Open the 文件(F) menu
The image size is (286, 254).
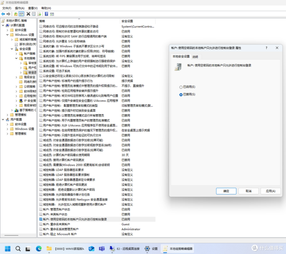[7, 8]
